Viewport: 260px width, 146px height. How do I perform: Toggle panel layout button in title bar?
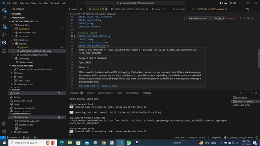click(226, 3)
